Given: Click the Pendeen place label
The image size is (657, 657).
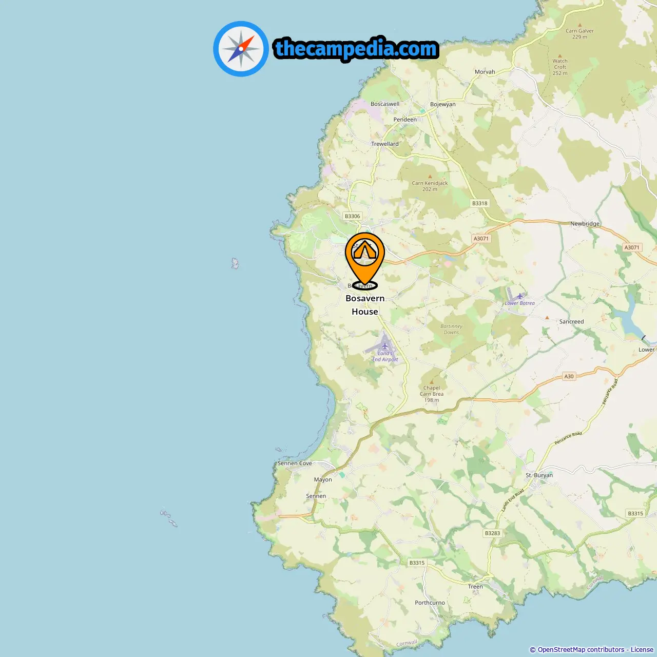Looking at the screenshot, I should click(x=405, y=120).
